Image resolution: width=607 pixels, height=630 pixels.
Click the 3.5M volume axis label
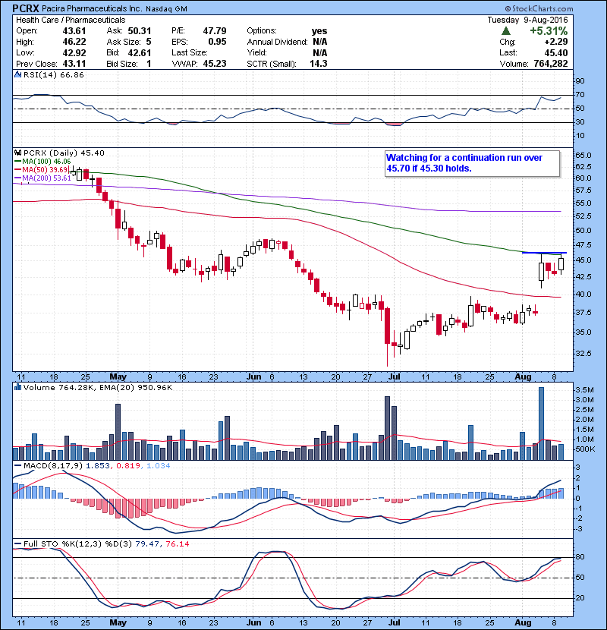[x=584, y=389]
